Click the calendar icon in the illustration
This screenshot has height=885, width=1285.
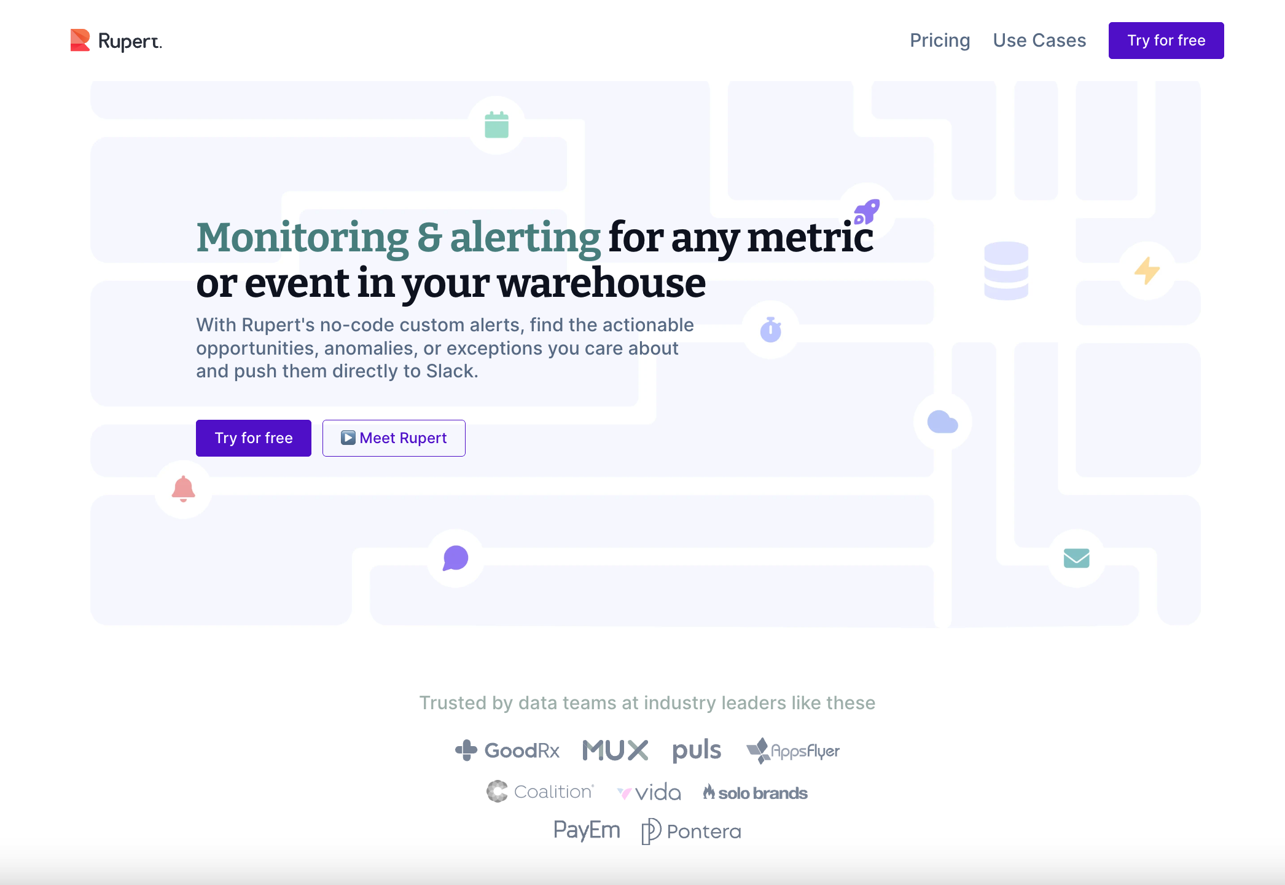(498, 125)
